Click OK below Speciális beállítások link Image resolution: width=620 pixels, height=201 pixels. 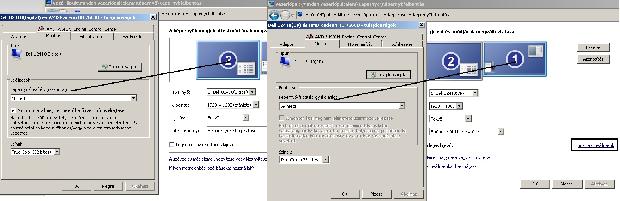tap(535, 184)
